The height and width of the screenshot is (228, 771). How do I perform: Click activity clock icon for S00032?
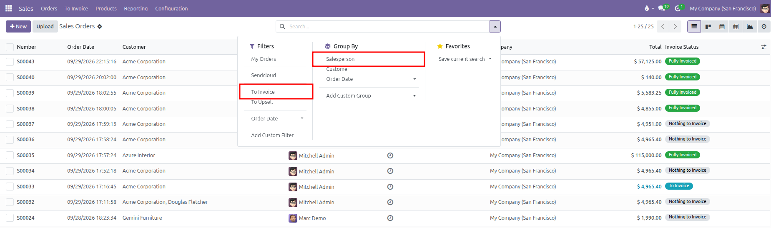pyautogui.click(x=390, y=202)
